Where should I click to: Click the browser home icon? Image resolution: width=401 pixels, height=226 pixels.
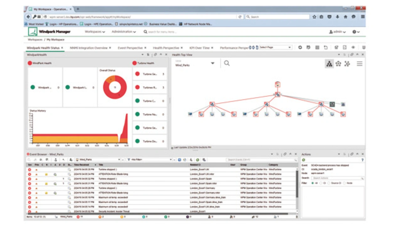pos(346,17)
